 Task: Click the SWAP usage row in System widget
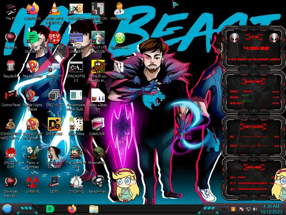(x=254, y=103)
